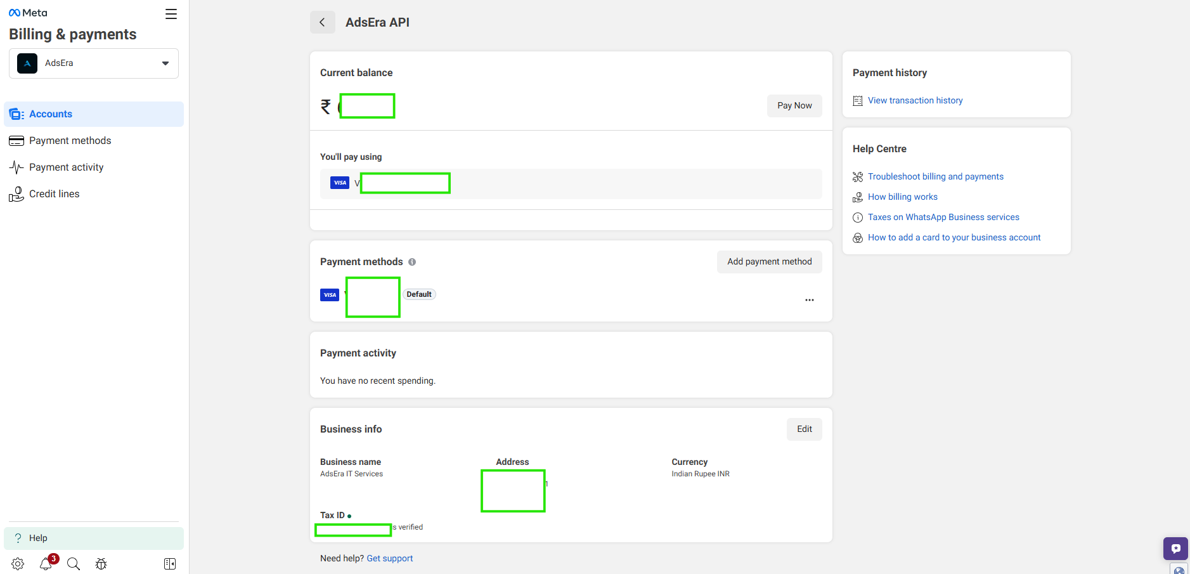Open the three-dot menu for Visa card

coord(809,300)
